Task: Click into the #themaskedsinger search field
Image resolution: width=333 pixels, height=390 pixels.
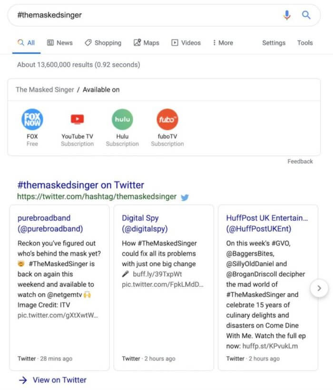Action: [x=147, y=15]
